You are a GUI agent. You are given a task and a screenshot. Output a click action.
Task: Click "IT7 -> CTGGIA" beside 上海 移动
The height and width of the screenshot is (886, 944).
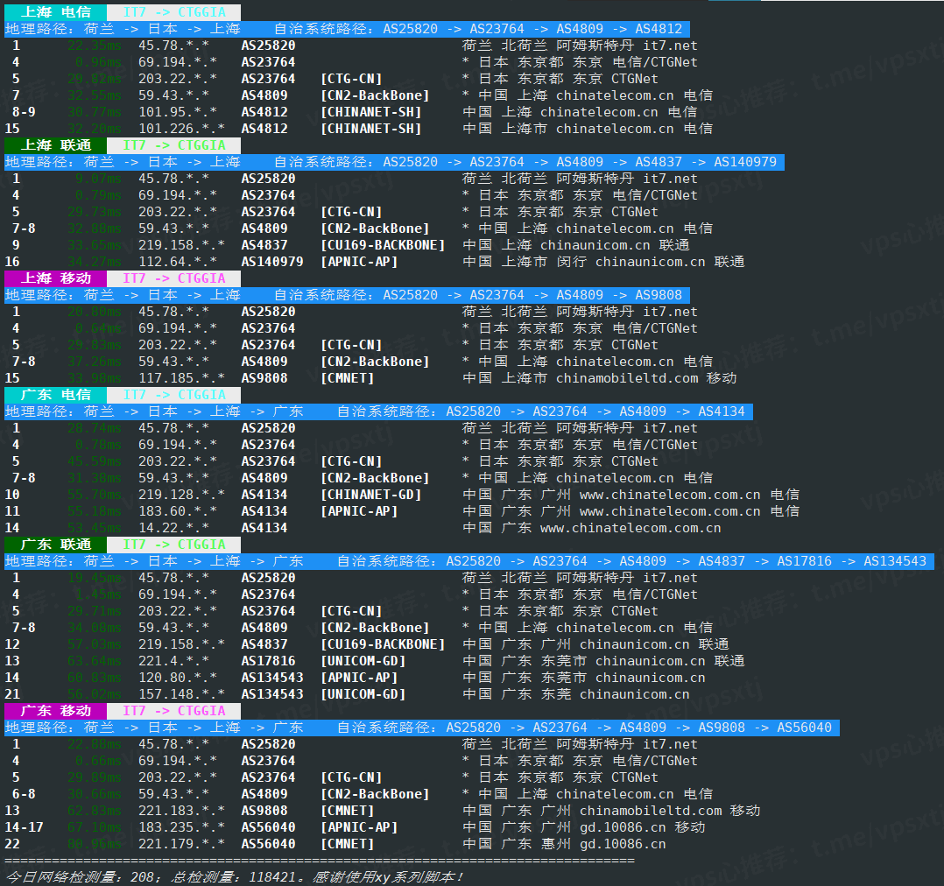coord(174,278)
